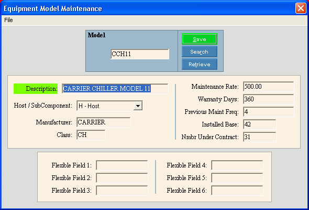
Task: Select the H - Host combo box
Action: point(109,106)
